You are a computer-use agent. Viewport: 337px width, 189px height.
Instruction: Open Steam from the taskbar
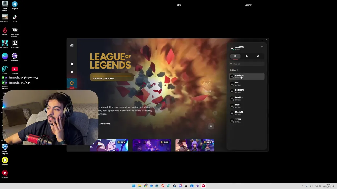coord(174,186)
